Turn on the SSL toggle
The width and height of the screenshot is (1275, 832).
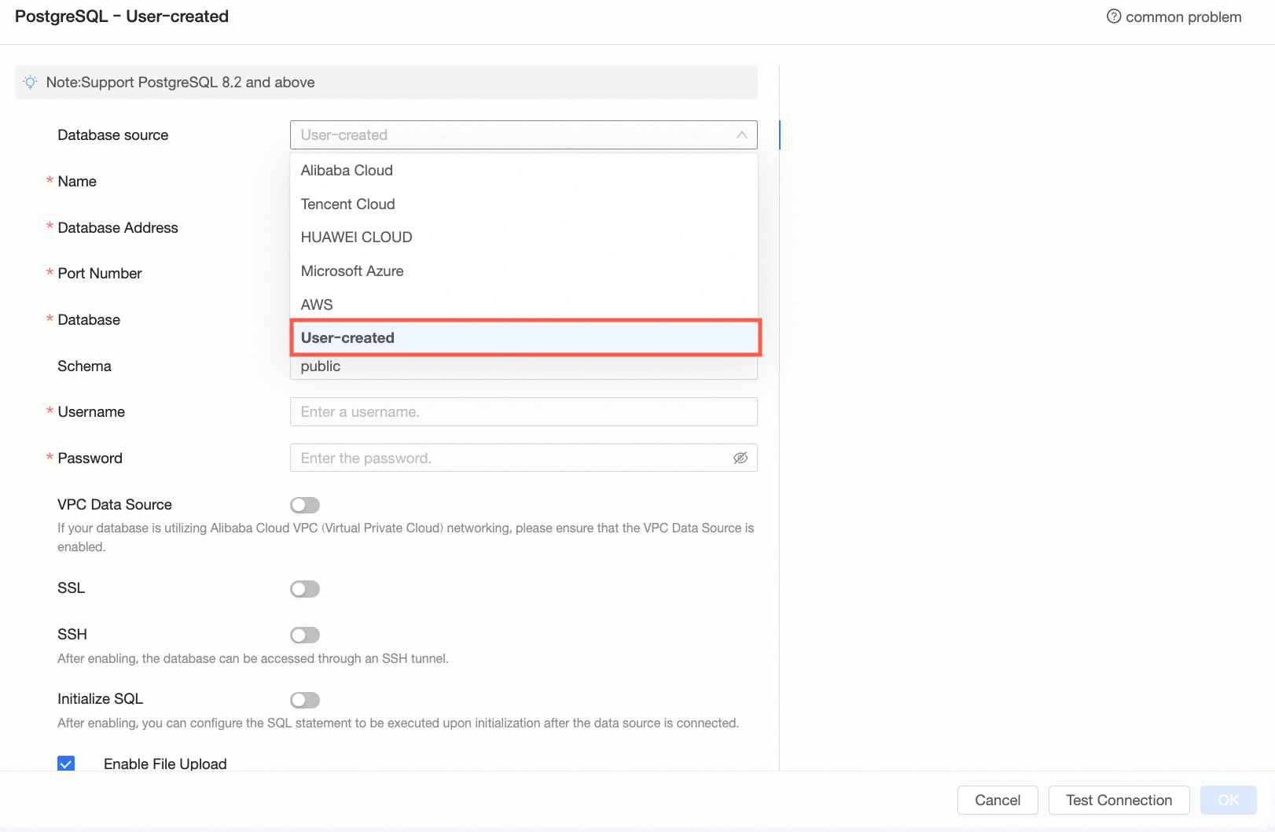pyautogui.click(x=305, y=589)
